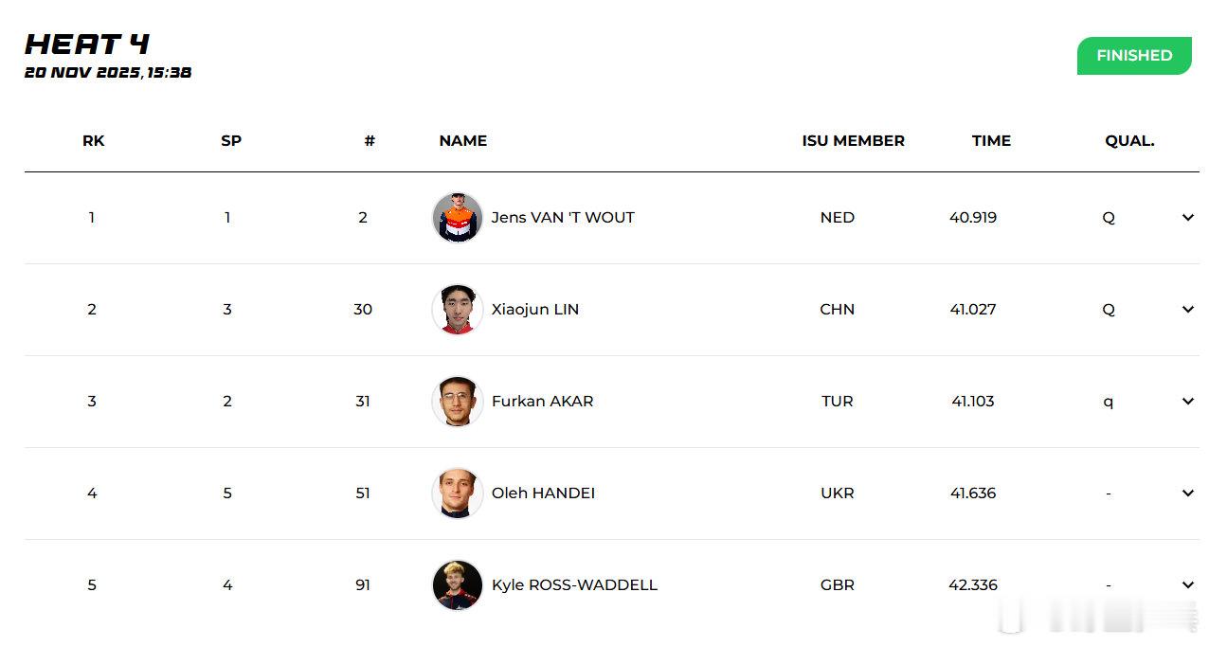Open Jens VAN 'T WOUT name link
The width and height of the screenshot is (1209, 646).
coord(562,217)
